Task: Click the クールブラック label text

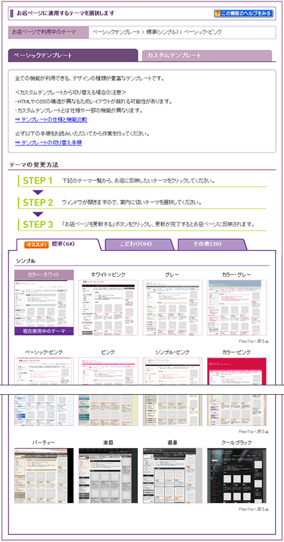Action: 236,442
